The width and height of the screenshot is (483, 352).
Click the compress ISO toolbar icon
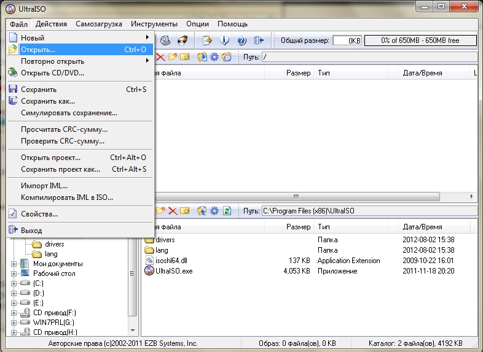click(207, 40)
